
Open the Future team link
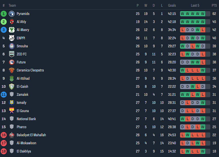21,62
